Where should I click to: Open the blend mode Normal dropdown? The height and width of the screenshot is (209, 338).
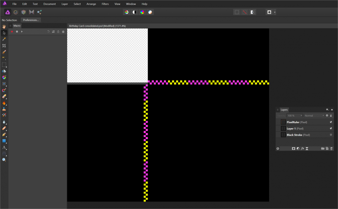pos(314,115)
